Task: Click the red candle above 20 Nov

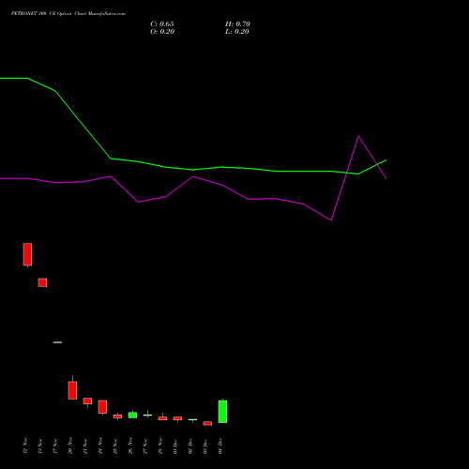Action: click(x=72, y=390)
